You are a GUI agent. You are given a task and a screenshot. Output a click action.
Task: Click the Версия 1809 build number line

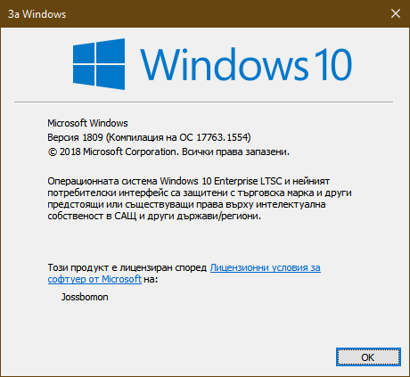[x=149, y=137]
